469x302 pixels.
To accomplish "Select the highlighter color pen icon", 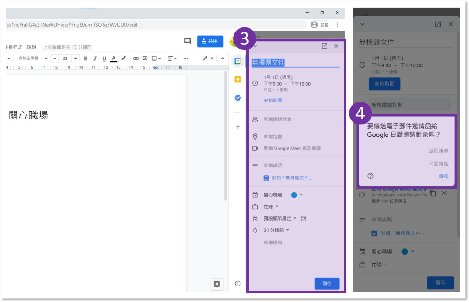I will [x=124, y=59].
